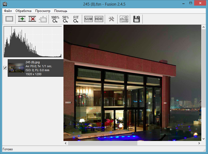208x154 pixels.
Task: Click the blank frame toolbar icon
Action: coord(9,19)
